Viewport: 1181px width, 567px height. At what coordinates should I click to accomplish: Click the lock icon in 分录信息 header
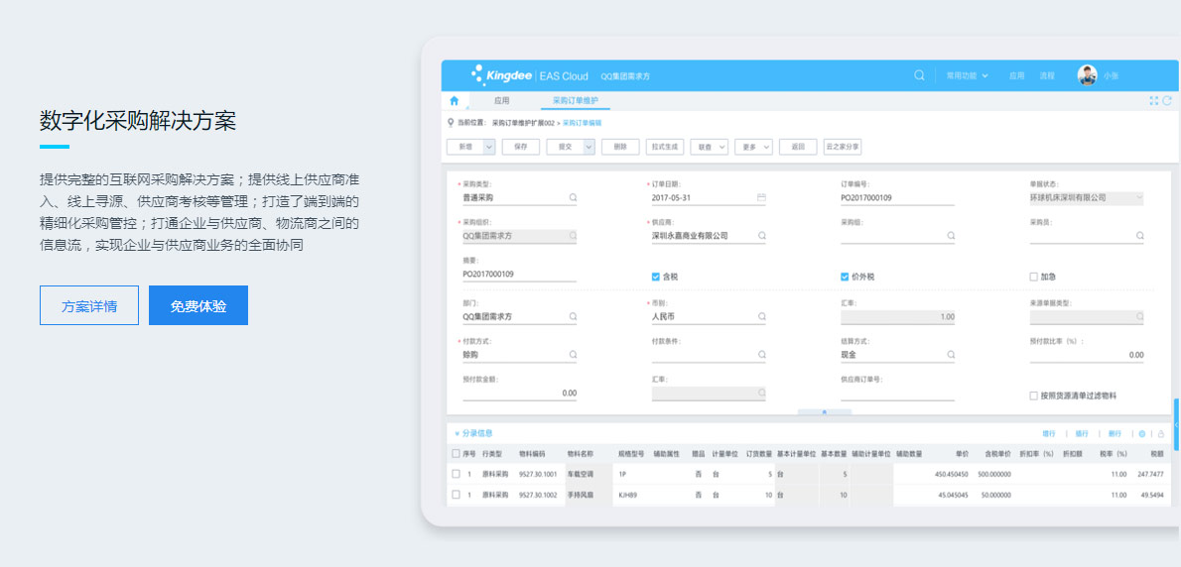(x=1161, y=434)
